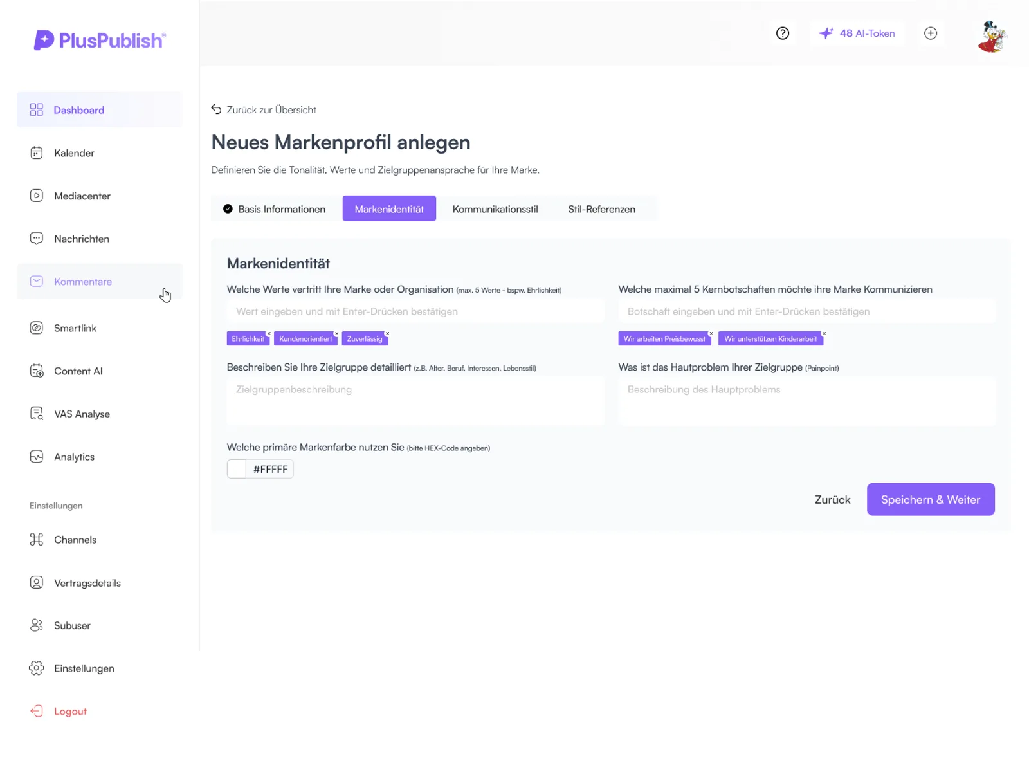Click Speichern & Weiter button

[x=931, y=499]
